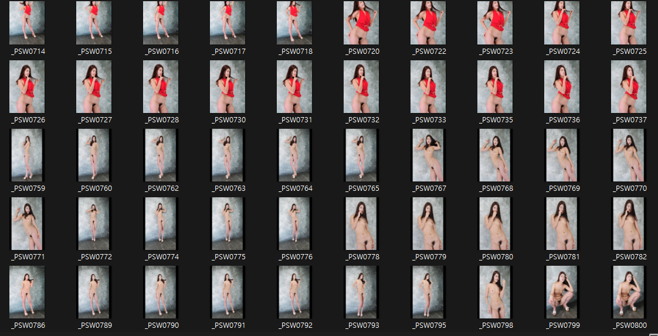
Task: Select the _PSW0733 image file
Action: coord(428,87)
